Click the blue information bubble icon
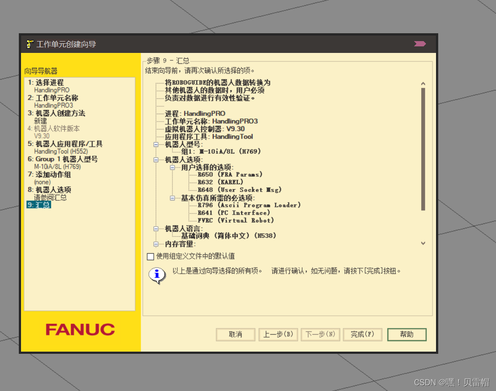The width and height of the screenshot is (496, 391). coord(157,275)
